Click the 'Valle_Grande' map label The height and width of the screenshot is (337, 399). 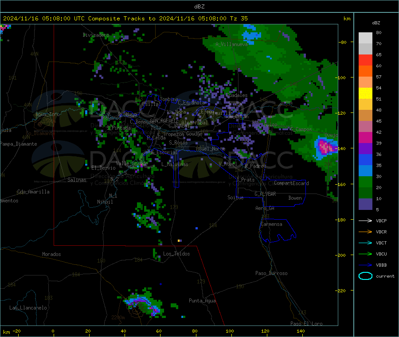pyautogui.click(x=132, y=163)
